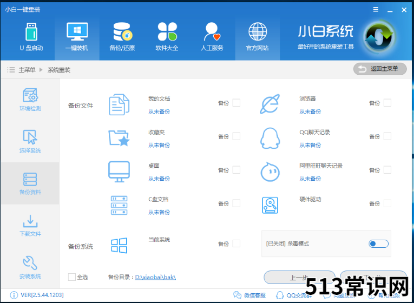414x303 pixels.
Task: Click the 收藏夹 star folder icon
Action: (x=119, y=138)
